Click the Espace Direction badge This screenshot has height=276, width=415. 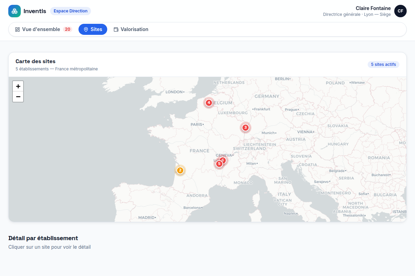click(x=71, y=11)
